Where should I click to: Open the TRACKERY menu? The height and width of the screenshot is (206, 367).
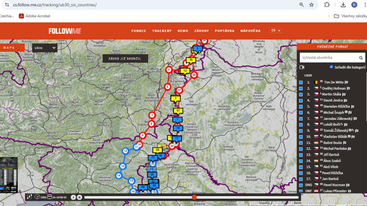click(162, 31)
